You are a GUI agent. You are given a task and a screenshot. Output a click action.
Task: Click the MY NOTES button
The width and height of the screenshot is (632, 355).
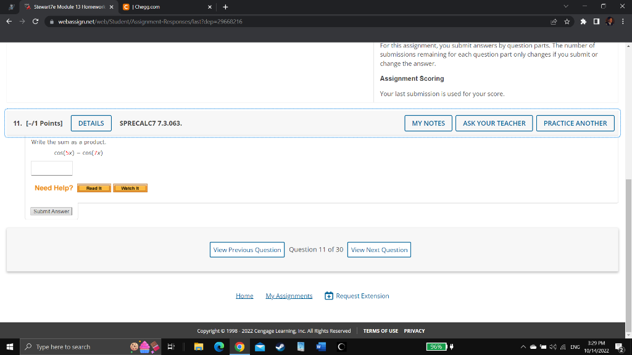tap(428, 123)
